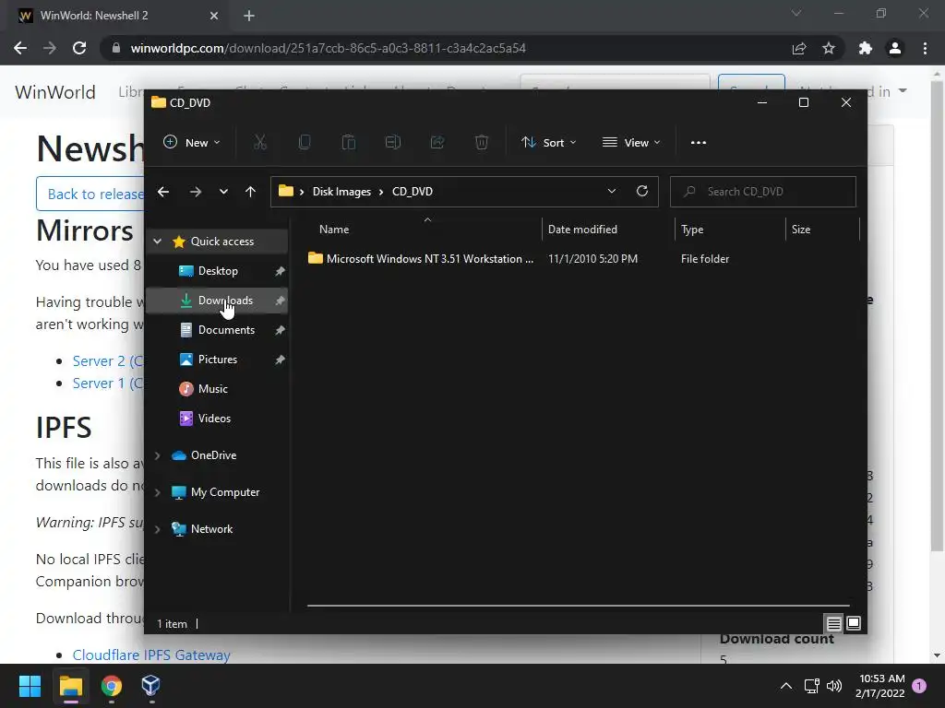Viewport: 945px width, 708px height.
Task: Open the New item menu in Explorer
Action: (x=192, y=143)
